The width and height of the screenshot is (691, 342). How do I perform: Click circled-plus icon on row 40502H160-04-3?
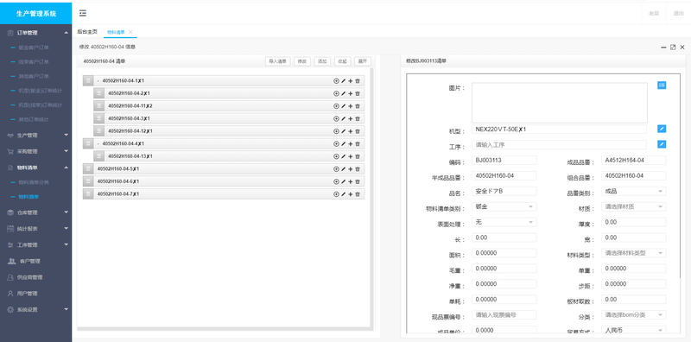pyautogui.click(x=336, y=118)
